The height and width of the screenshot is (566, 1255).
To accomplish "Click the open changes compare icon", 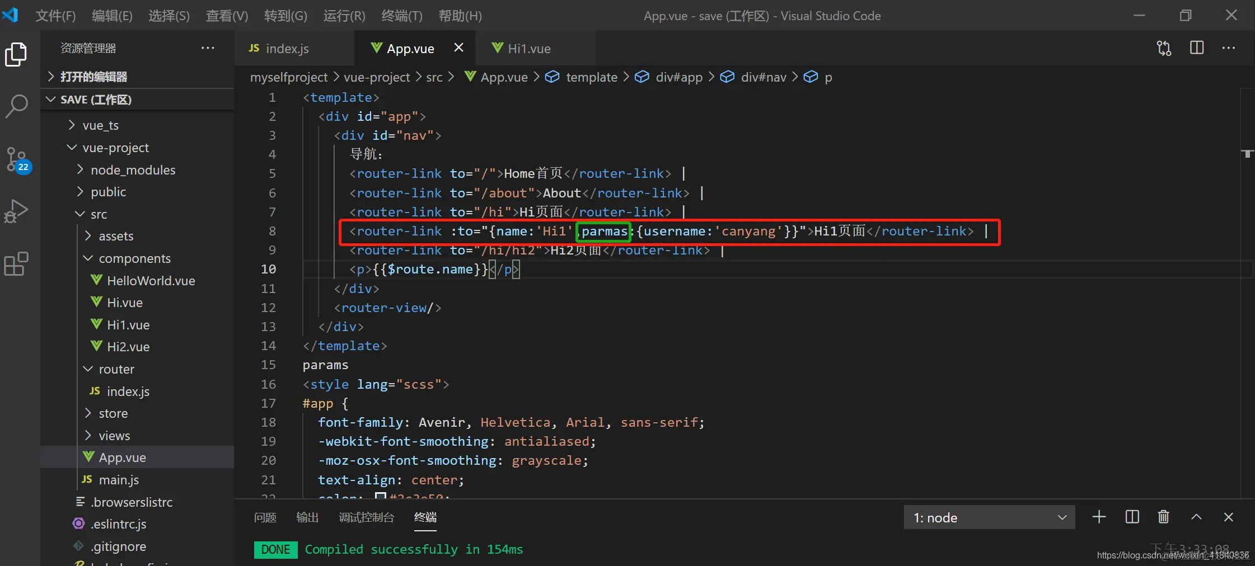I will 1164,48.
